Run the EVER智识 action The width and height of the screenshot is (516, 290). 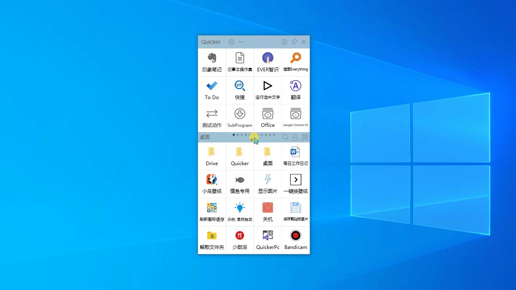[x=268, y=62]
